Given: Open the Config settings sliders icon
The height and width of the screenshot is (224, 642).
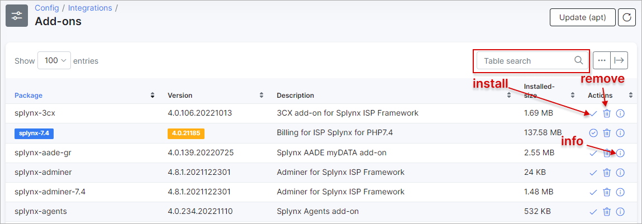Looking at the screenshot, I should (x=17, y=16).
